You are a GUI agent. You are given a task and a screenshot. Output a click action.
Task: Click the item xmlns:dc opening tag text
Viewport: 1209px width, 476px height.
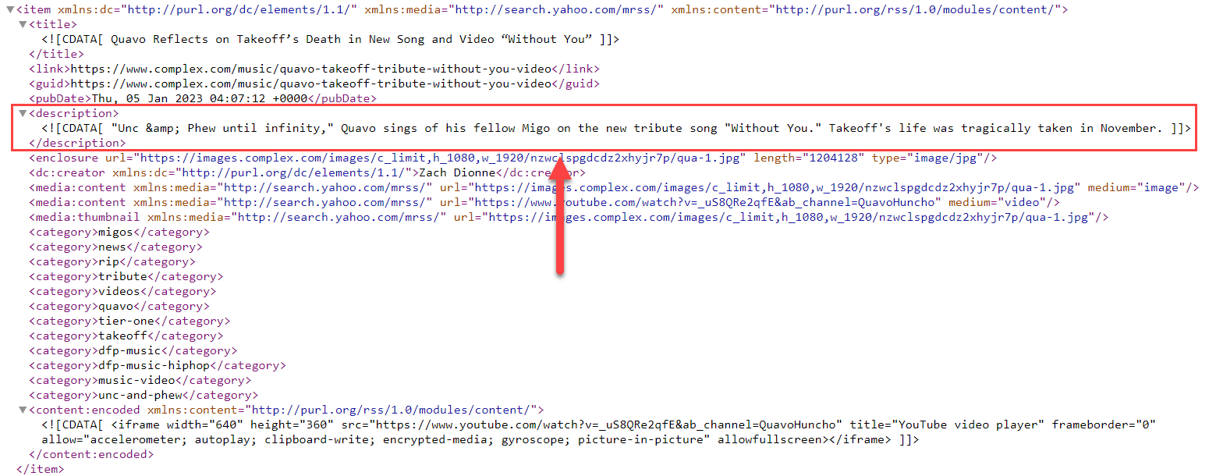point(543,10)
